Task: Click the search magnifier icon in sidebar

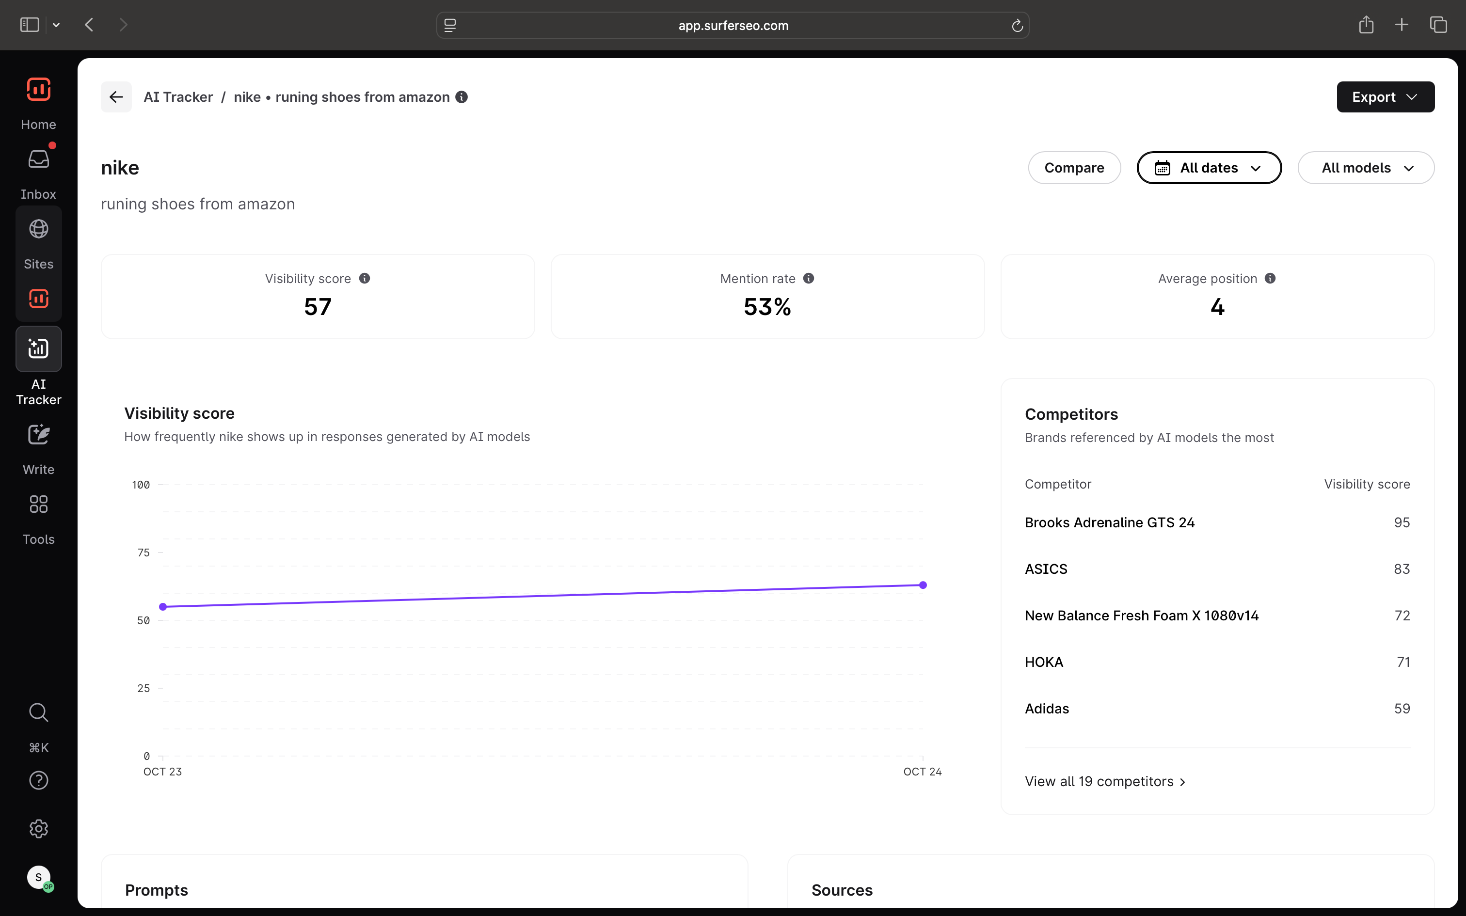Action: point(38,712)
